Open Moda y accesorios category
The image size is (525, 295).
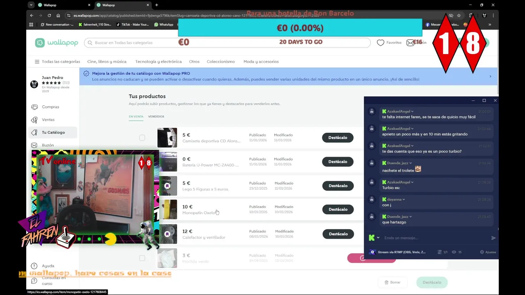(261, 61)
